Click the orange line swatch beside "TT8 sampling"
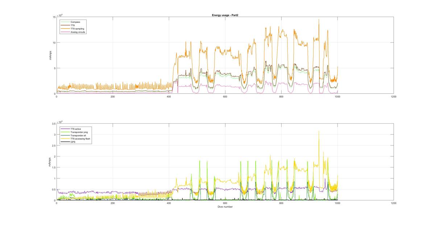 click(x=66, y=29)
